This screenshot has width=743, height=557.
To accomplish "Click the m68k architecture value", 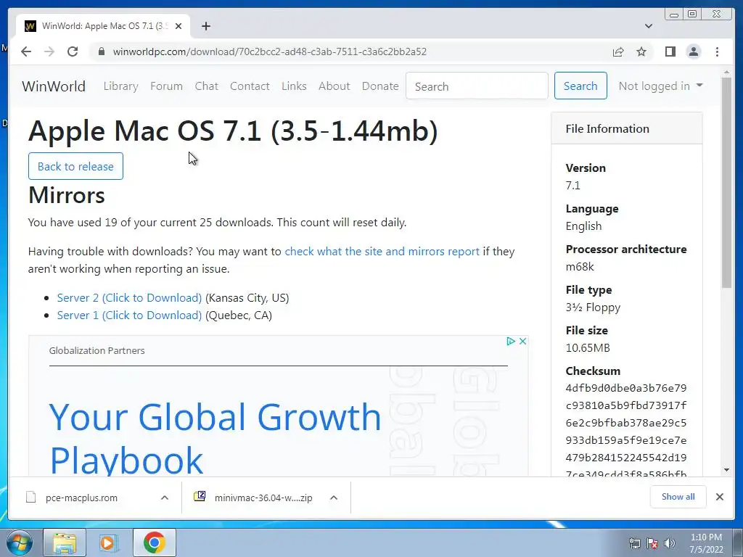I will pyautogui.click(x=580, y=266).
